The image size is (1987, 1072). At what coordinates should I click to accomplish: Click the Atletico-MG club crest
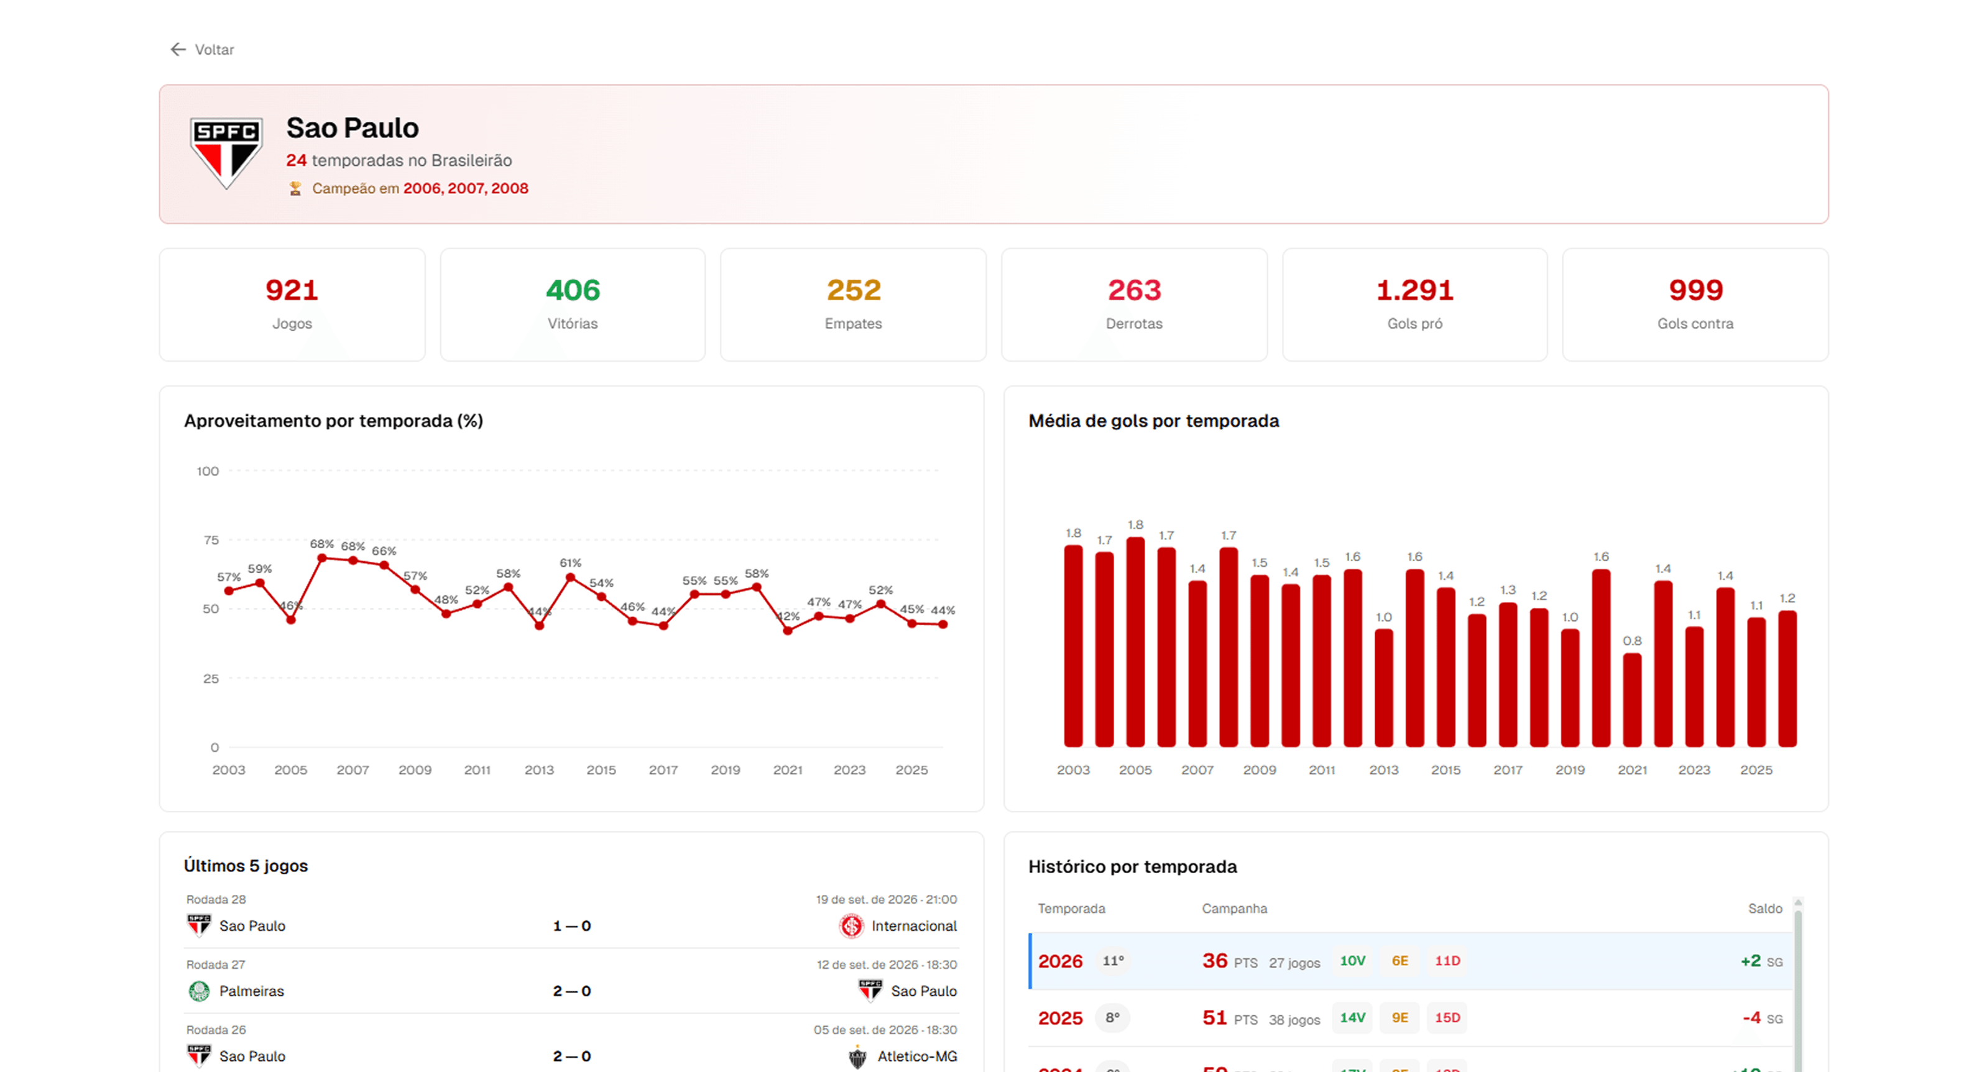tap(858, 1056)
